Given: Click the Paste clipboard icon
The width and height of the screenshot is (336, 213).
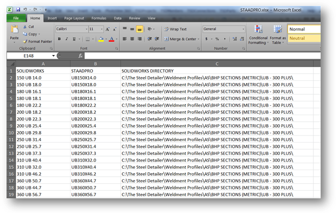Looking at the screenshot, I should click(14, 29).
